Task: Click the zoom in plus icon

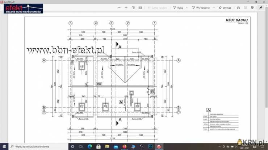Action: 126,7
